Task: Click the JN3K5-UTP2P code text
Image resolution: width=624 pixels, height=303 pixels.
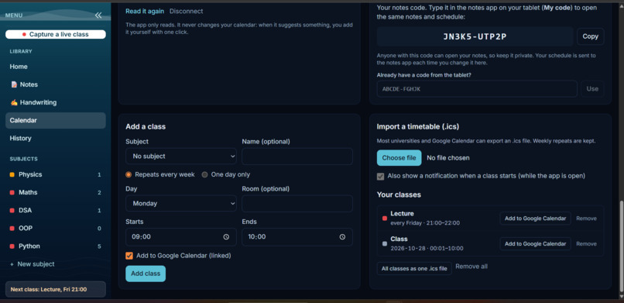Action: pyautogui.click(x=475, y=36)
